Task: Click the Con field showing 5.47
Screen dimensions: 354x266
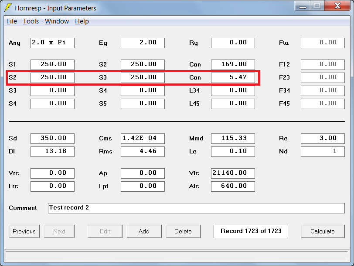Action: point(233,78)
